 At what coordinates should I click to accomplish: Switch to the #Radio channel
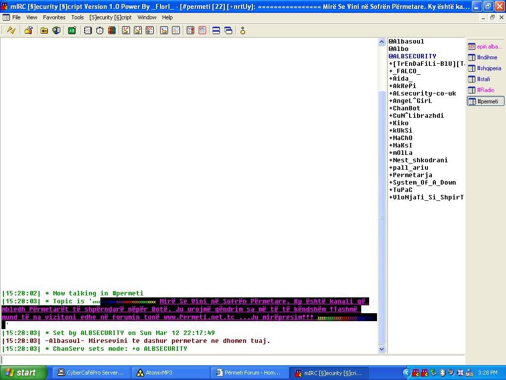pyautogui.click(x=485, y=90)
